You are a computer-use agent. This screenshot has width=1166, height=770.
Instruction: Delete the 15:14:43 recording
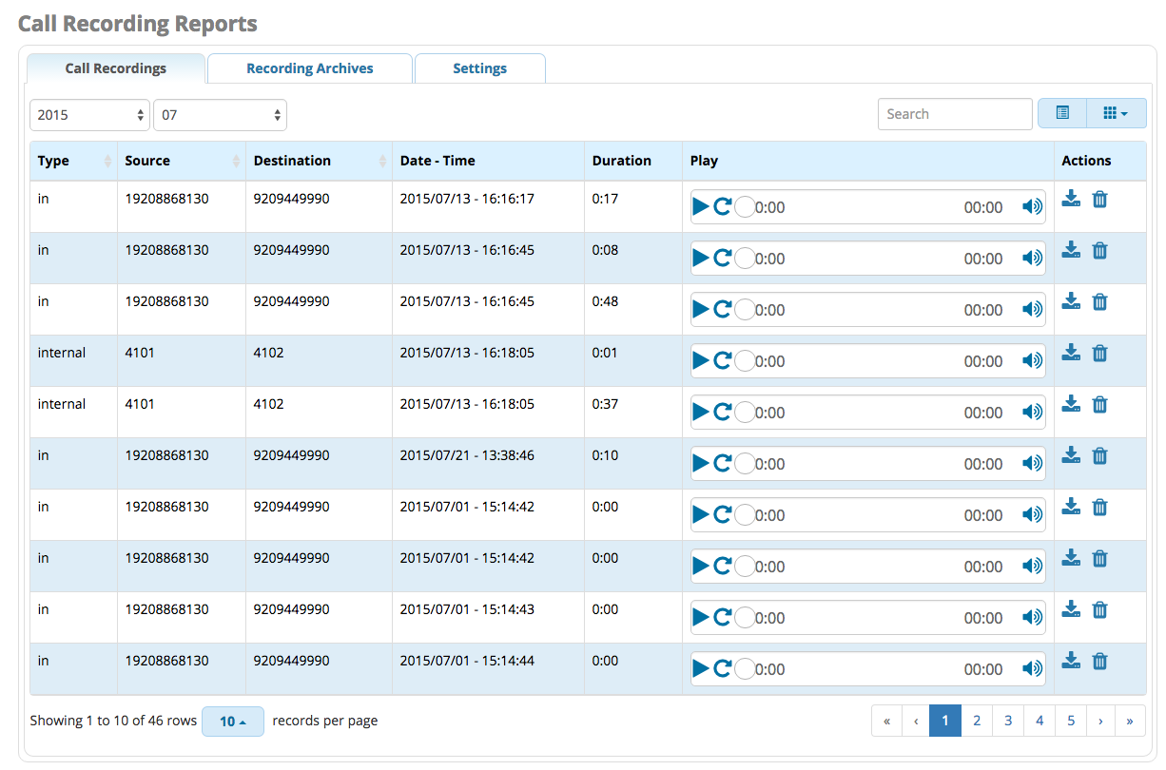[x=1099, y=609]
